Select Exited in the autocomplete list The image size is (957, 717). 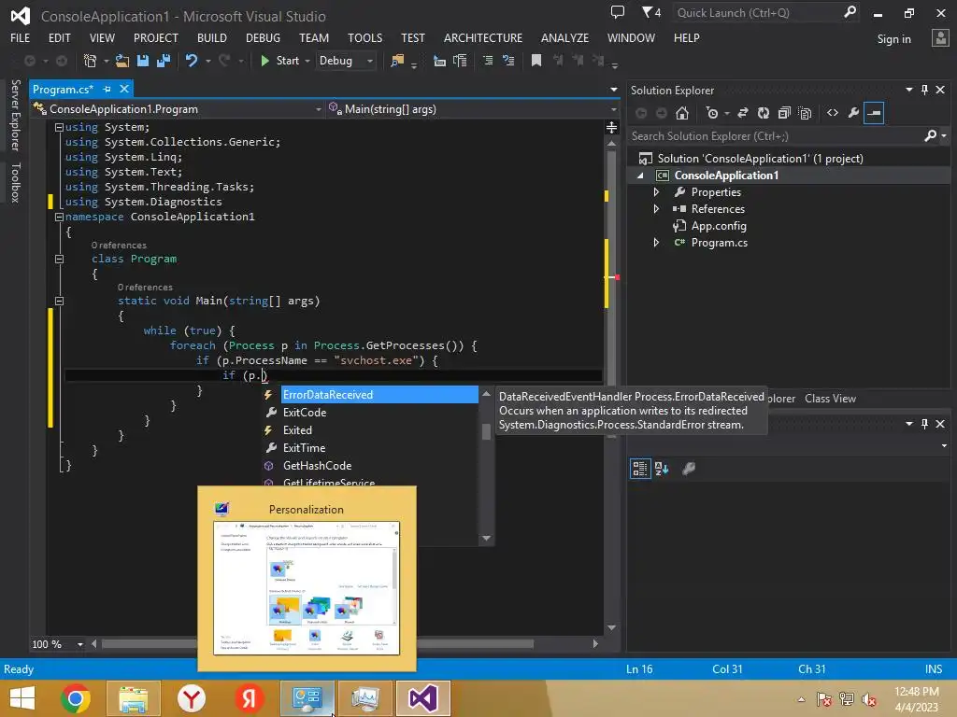[x=370, y=430]
